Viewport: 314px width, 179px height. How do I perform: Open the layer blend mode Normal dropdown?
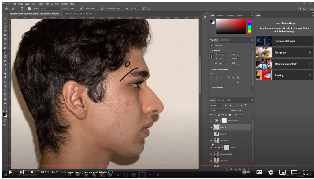pyautogui.click(x=219, y=110)
